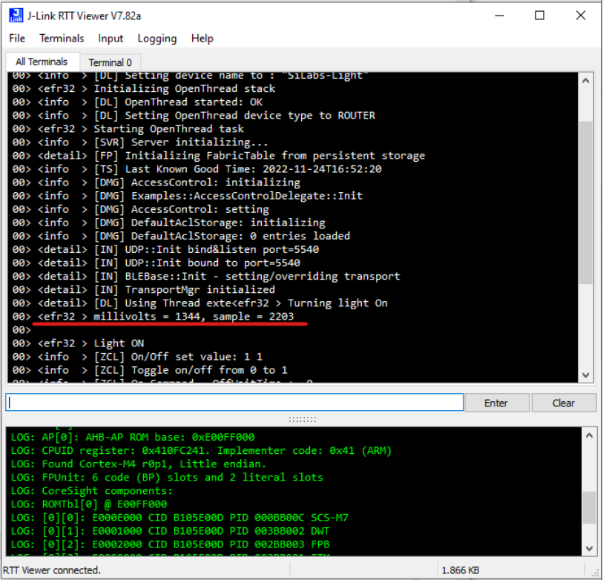Screen dimensions: 603x580
Task: Open the Terminals menu
Action: coord(62,39)
